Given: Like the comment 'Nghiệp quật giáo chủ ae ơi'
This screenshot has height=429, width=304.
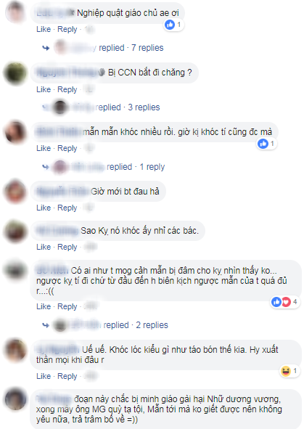Looking at the screenshot, I should point(44,29).
